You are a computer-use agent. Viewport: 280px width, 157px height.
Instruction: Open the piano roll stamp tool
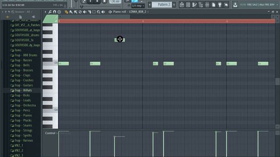click(59, 12)
